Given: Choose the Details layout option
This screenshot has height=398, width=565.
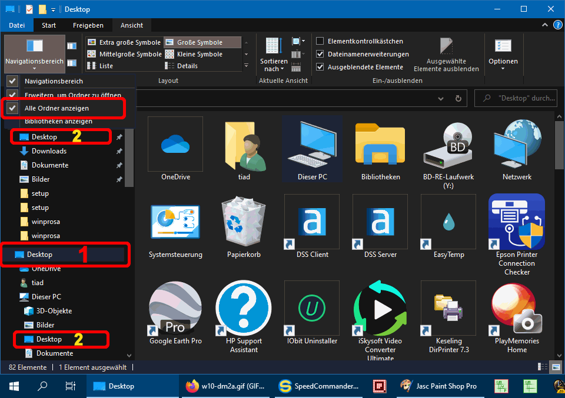Looking at the screenshot, I should coord(187,66).
